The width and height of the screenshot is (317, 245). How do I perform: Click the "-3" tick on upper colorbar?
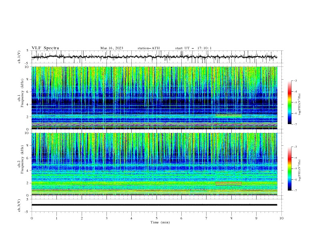[295, 80]
